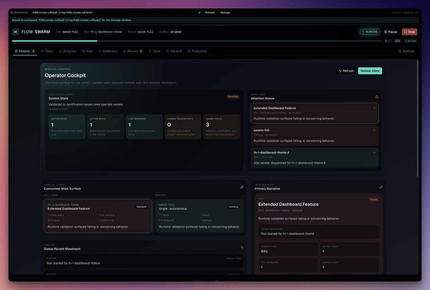Viewport: 430px width, 290px height.
Task: Click the Mission tab target icon
Action: click(16, 51)
